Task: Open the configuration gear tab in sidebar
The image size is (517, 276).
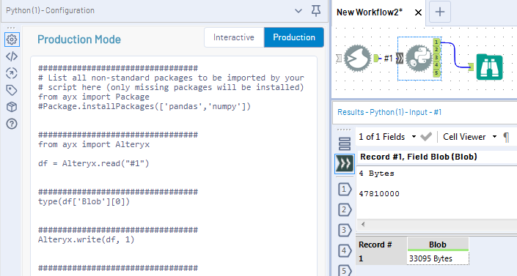Action: coord(12,40)
